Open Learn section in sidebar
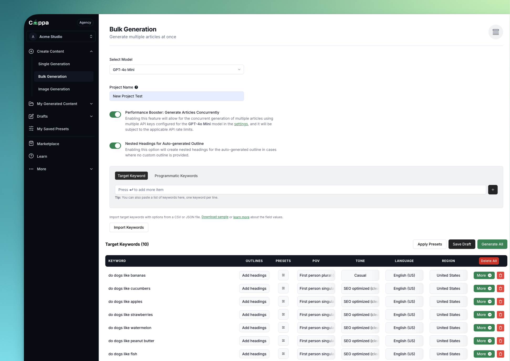 click(x=42, y=156)
